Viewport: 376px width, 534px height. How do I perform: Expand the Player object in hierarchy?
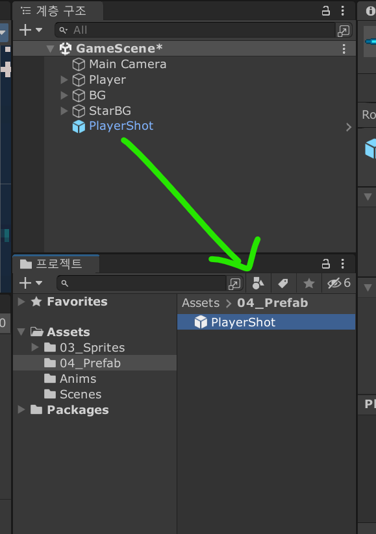[64, 80]
